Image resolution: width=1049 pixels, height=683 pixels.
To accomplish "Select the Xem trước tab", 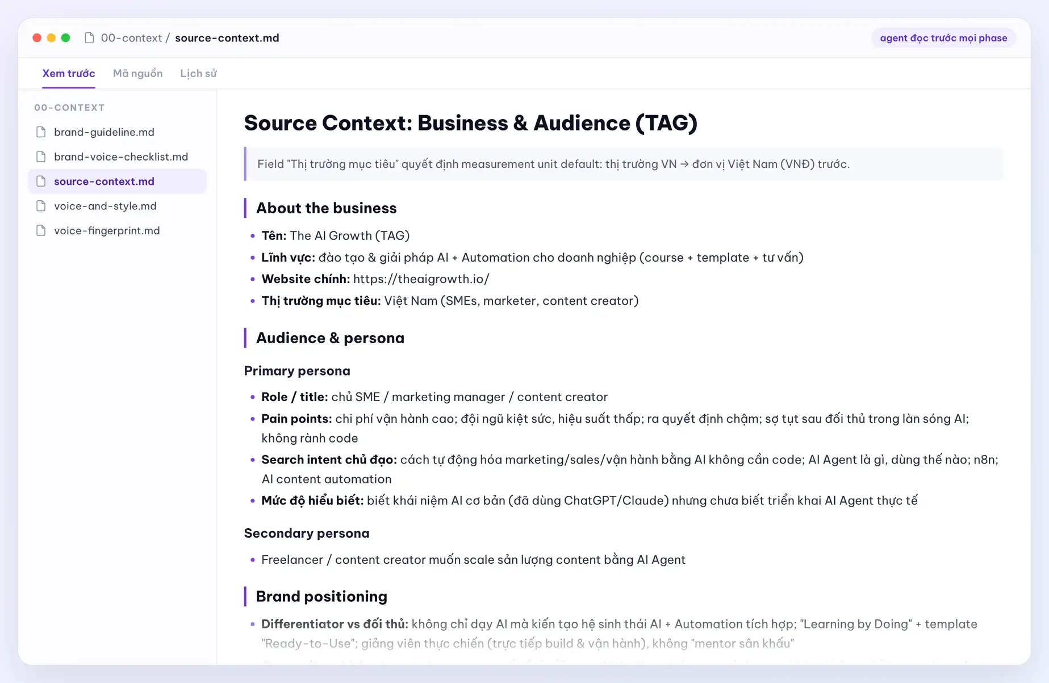I will pyautogui.click(x=69, y=73).
